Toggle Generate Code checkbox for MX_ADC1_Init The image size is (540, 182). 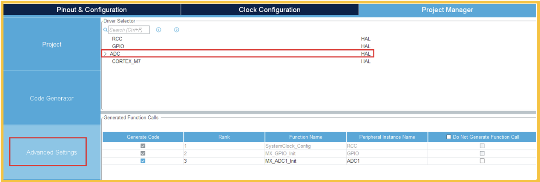(x=143, y=161)
